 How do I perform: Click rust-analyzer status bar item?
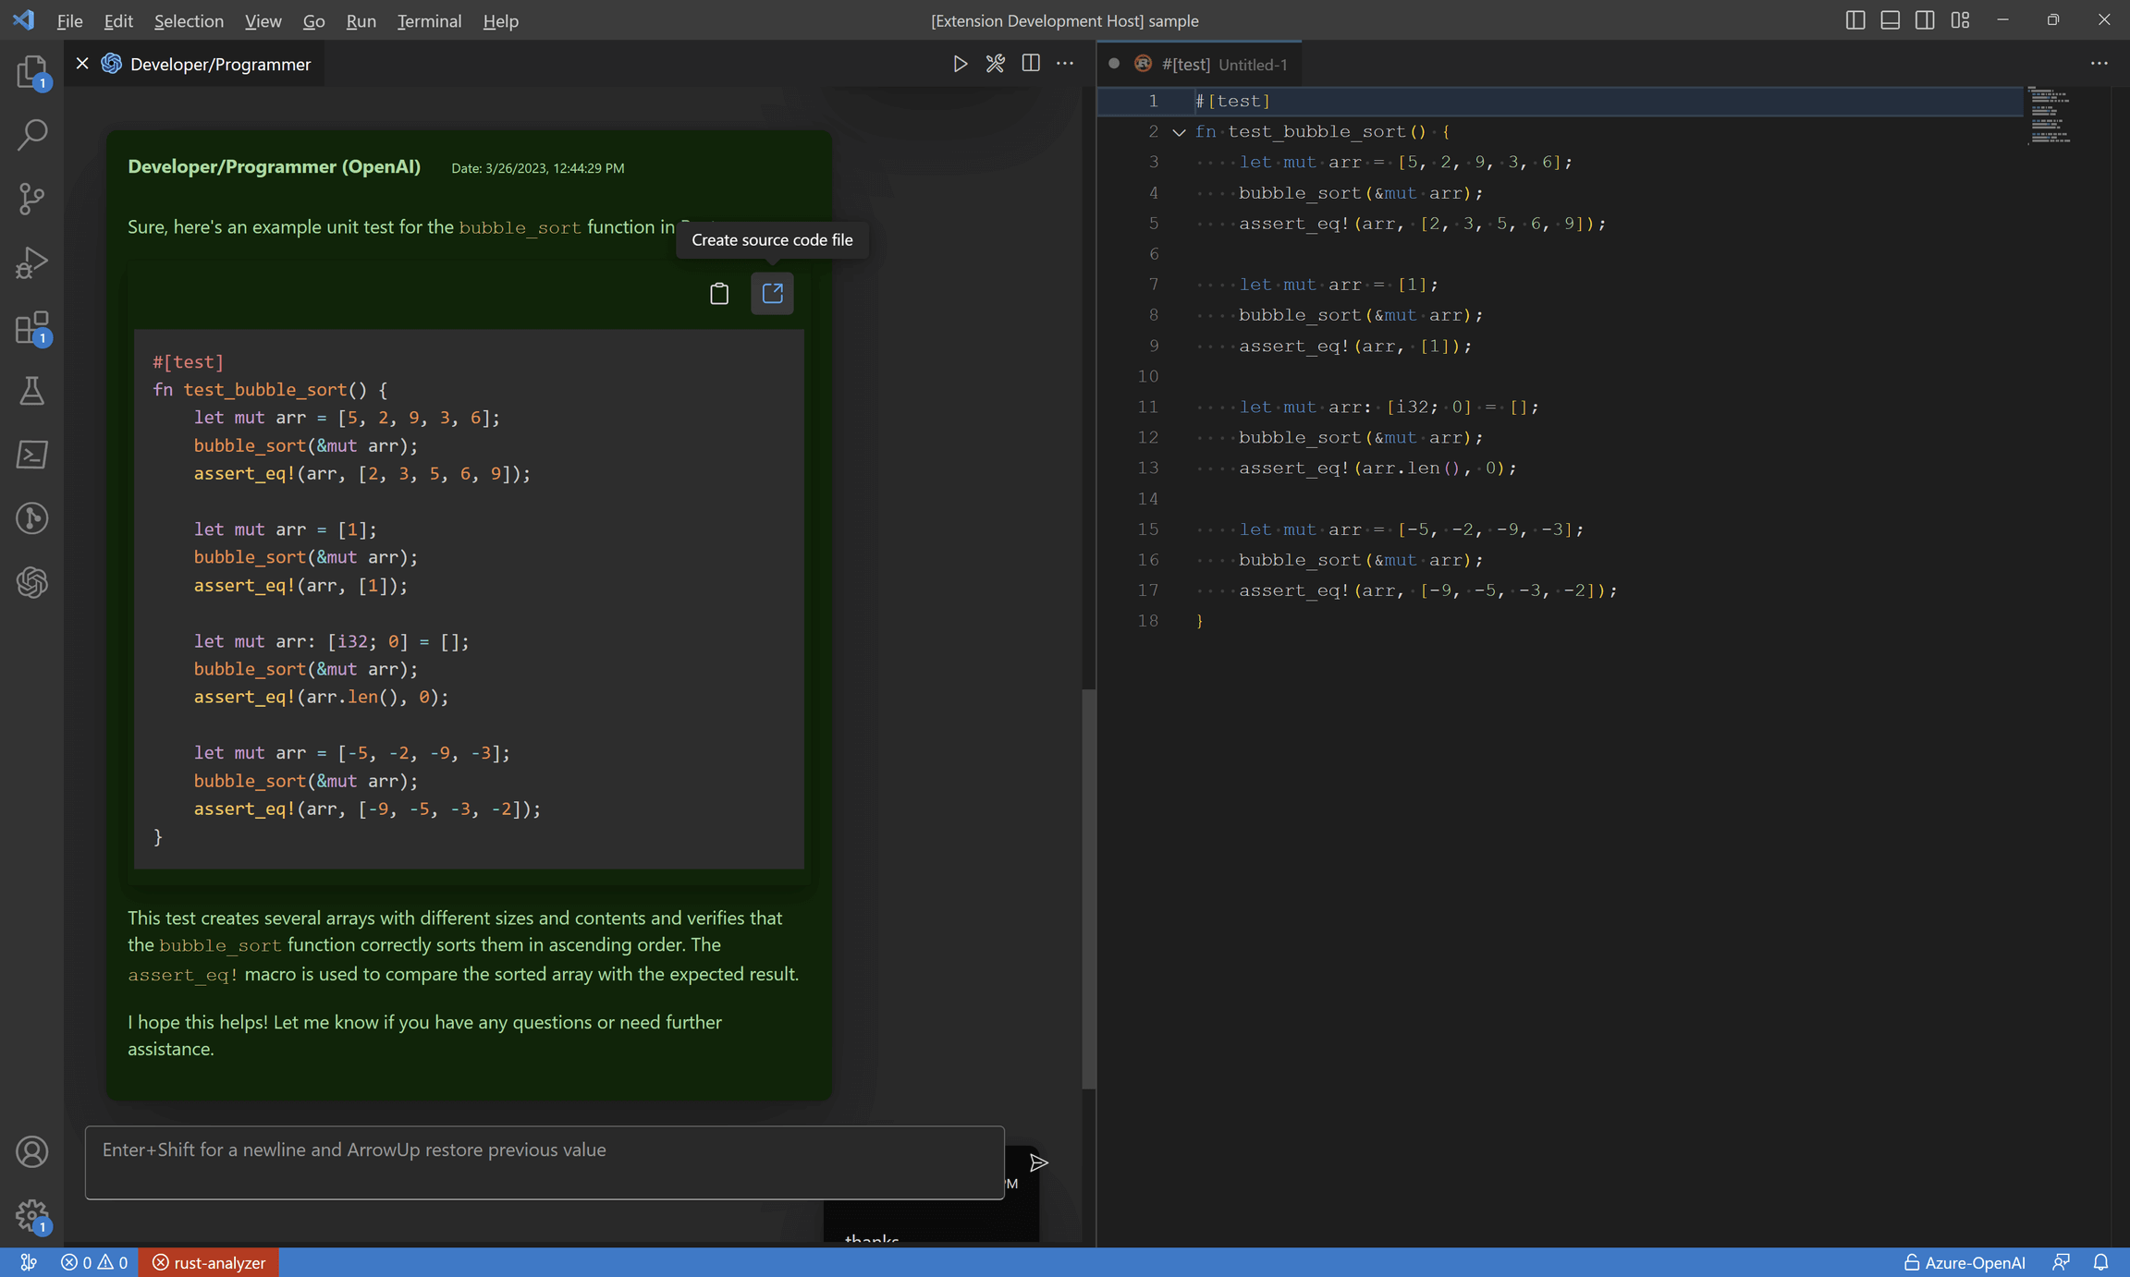(209, 1262)
